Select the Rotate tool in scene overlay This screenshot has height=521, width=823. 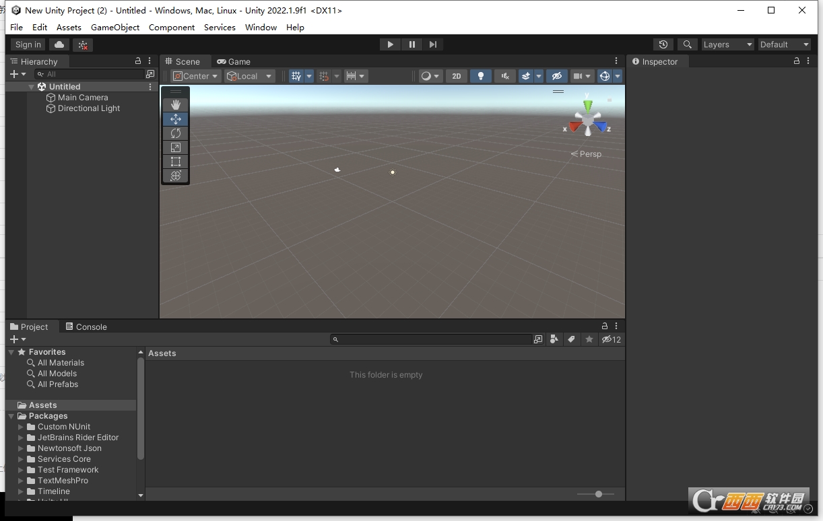point(175,133)
